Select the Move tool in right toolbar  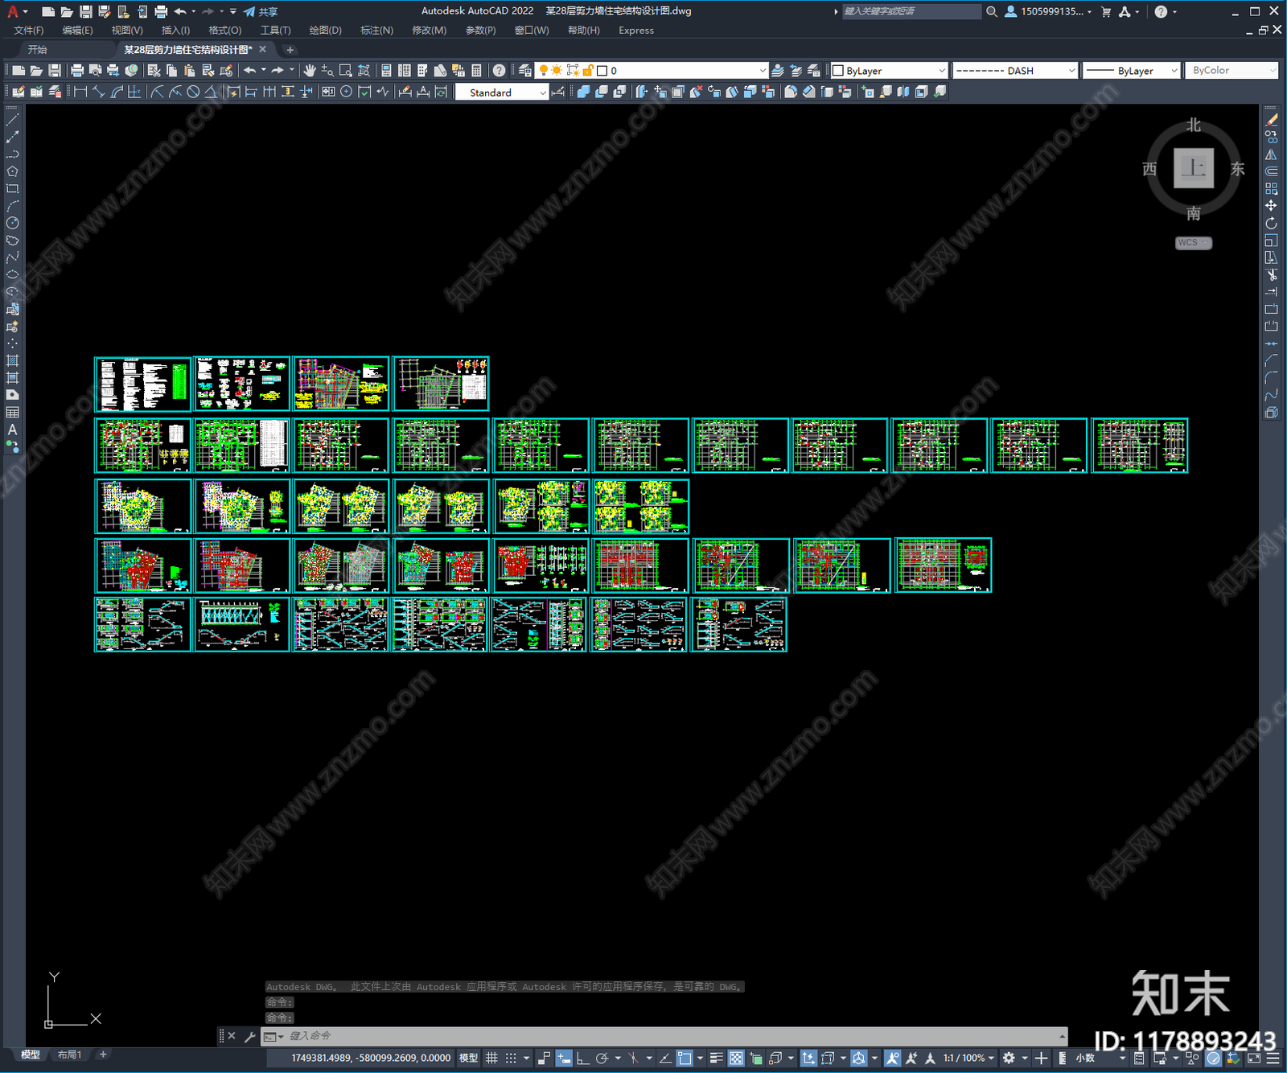[x=1271, y=206]
